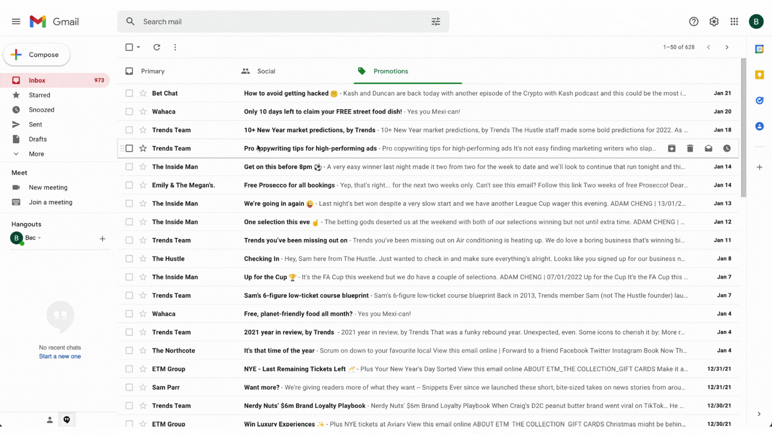The width and height of the screenshot is (772, 434).
Task: Open the Bec status dropdown
Action: pyautogui.click(x=39, y=238)
